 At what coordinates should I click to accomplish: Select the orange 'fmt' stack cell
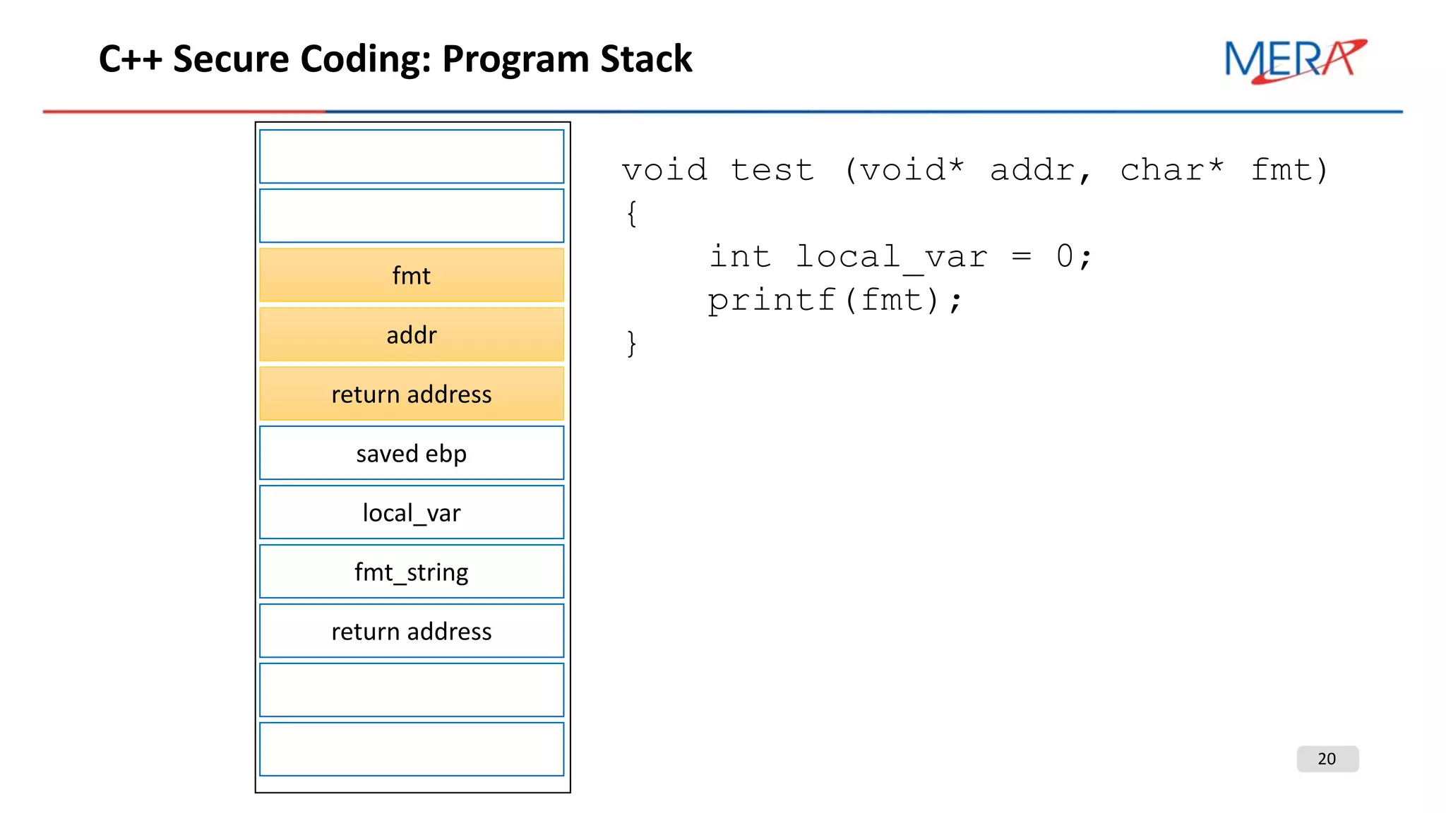pos(412,275)
